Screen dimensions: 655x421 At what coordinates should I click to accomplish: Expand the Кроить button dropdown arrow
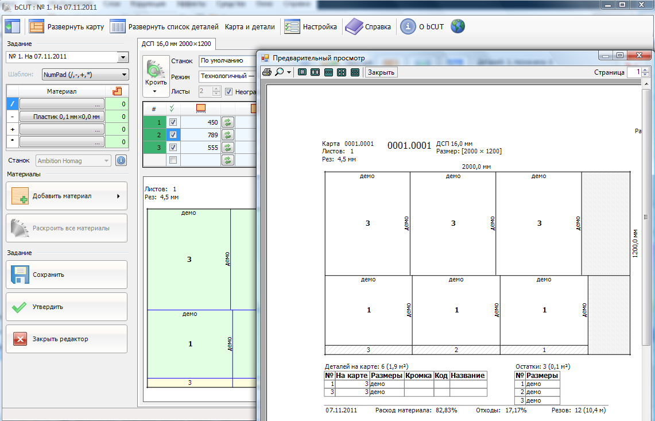(156, 91)
